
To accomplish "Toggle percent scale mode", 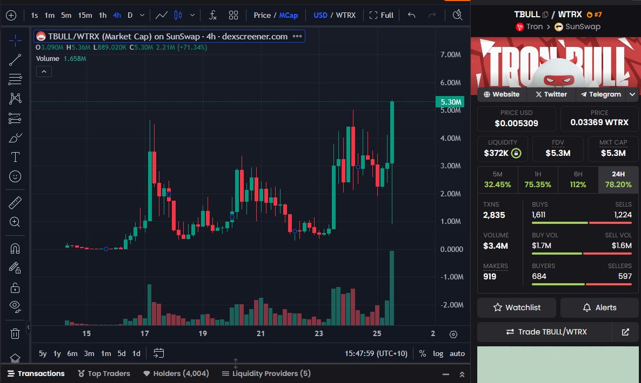I will (x=423, y=354).
